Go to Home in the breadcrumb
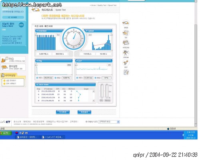Image resolution: width=200 pixels, height=160 pixels. 93,5
